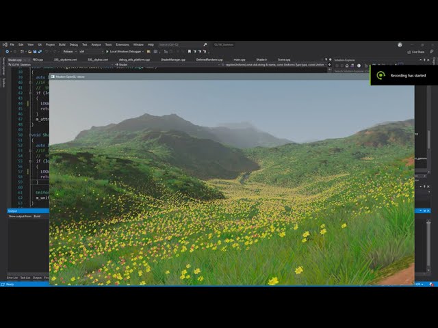Expand the debugger target dropdown arrow

point(143,52)
